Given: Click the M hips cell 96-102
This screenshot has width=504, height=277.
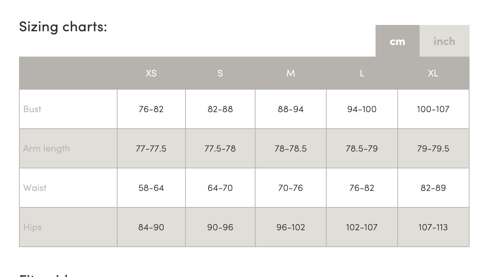Looking at the screenshot, I should tap(290, 227).
